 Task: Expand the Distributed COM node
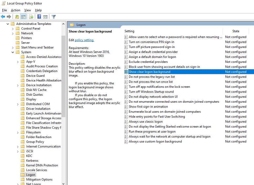[x=18, y=104]
